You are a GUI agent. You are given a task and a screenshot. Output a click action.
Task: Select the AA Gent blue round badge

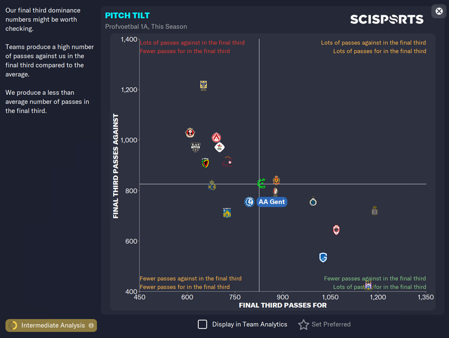click(x=249, y=202)
